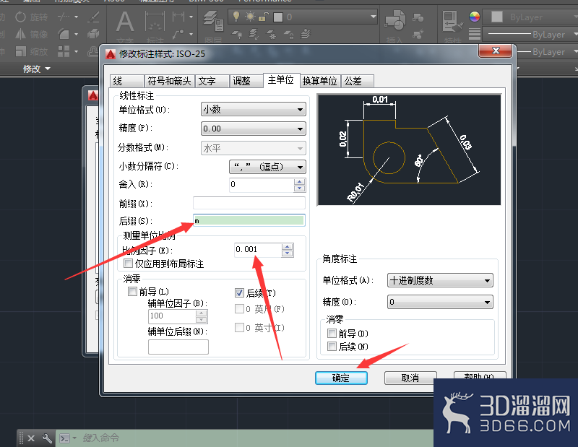The image size is (578, 447).
Task: Click the 比例因子 value field
Action: pyautogui.click(x=258, y=249)
